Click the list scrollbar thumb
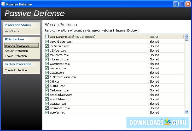The height and width of the screenshot is (131, 192). click(187, 40)
